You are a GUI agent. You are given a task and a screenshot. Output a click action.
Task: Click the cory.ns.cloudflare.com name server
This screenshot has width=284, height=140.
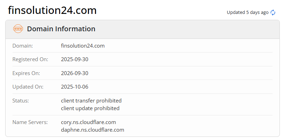(x=89, y=122)
